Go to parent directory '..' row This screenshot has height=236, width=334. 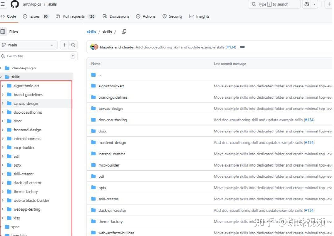coord(100,75)
